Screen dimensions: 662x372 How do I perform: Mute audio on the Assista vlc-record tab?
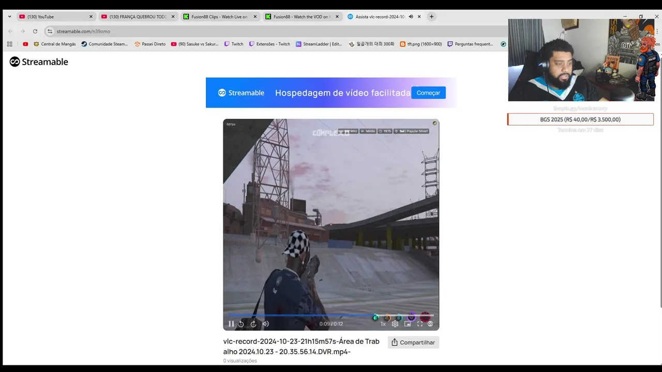[411, 17]
